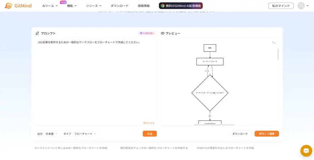Click the 開始 start node
This screenshot has height=160, width=314.
coord(210,48)
